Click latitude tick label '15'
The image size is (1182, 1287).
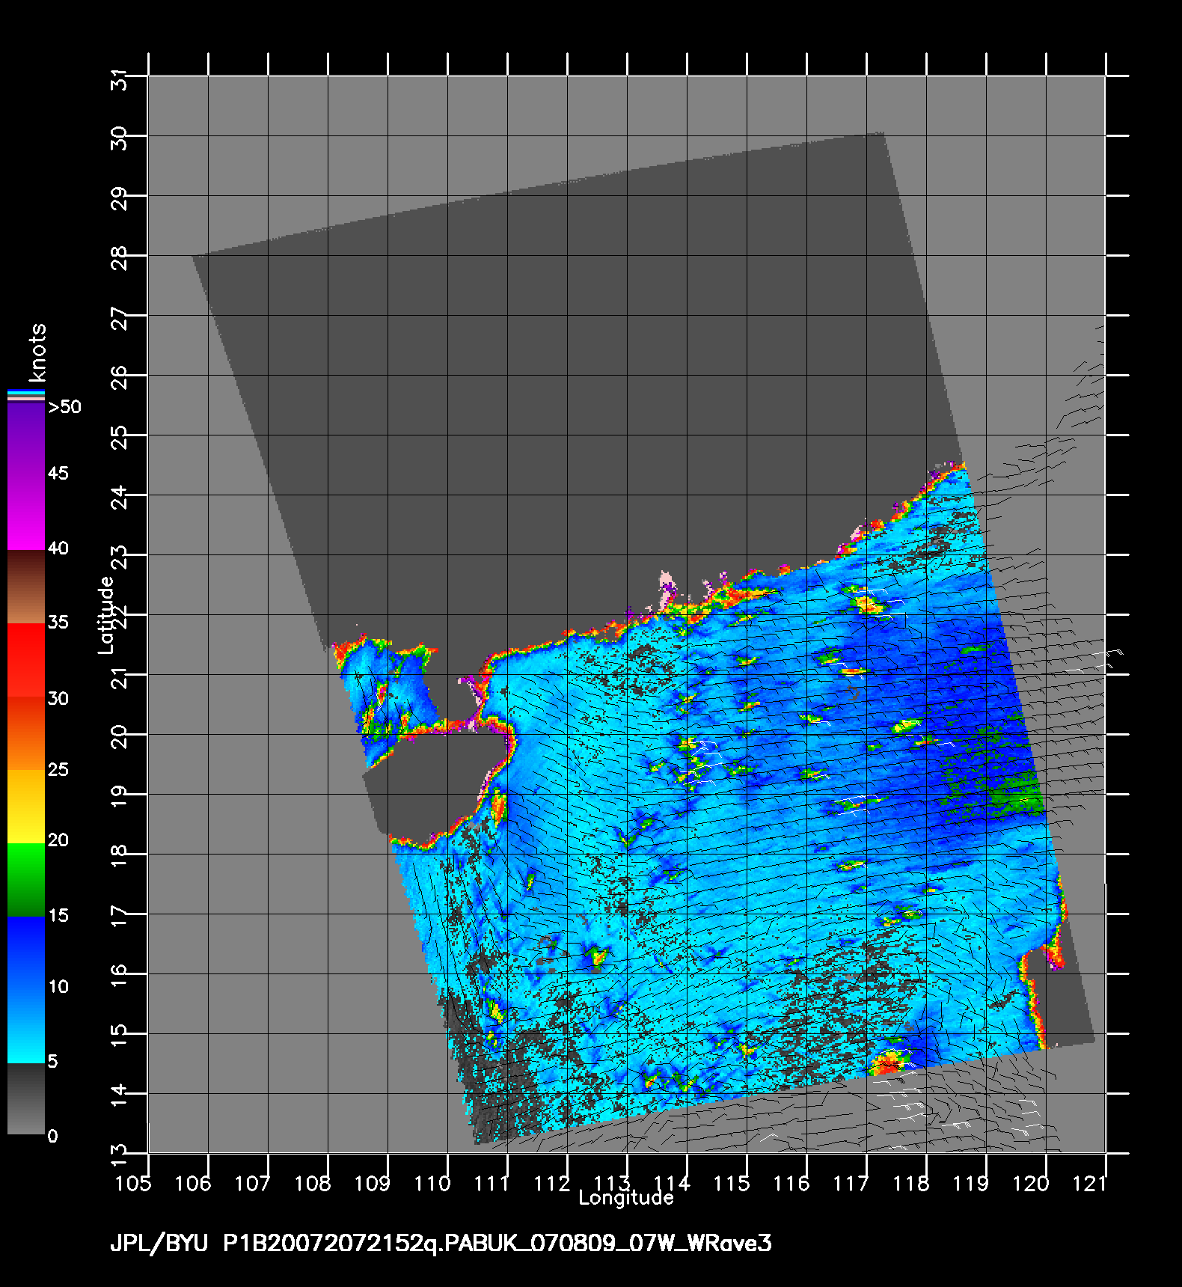tap(120, 1037)
